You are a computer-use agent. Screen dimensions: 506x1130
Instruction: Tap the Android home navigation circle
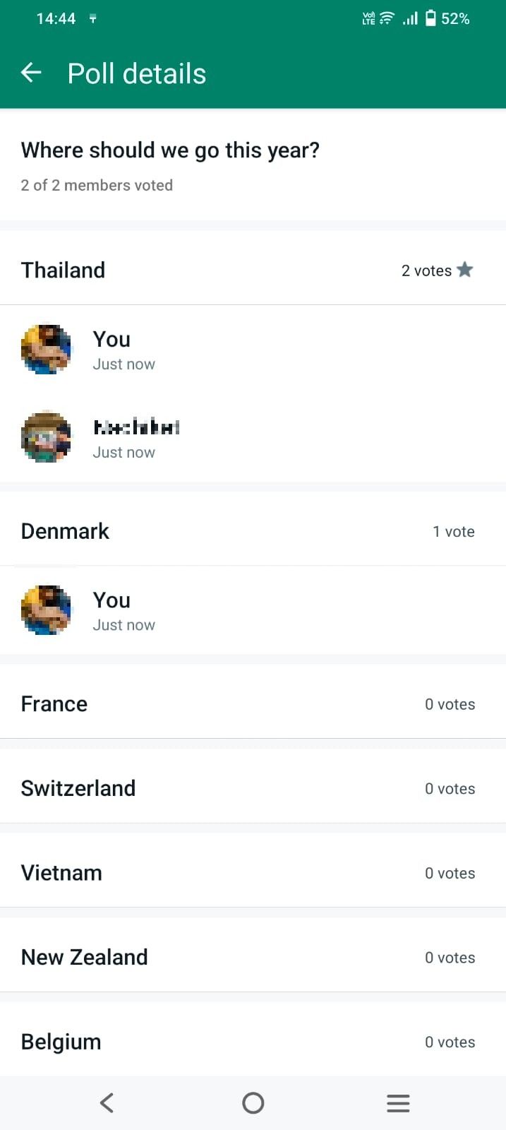point(253,1102)
